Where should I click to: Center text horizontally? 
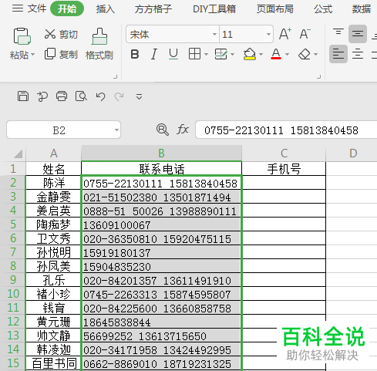click(x=358, y=54)
